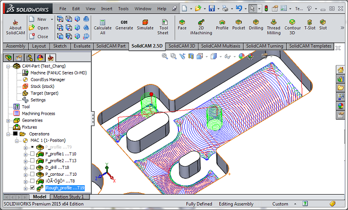Collapse the CAM-Part (Test_Chang) node
The height and width of the screenshot is (210, 348).
pos(8,66)
